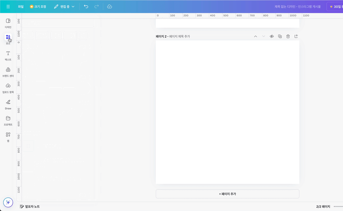343x211 pixels.
Task: Select the Draw tool in the sidebar
Action: pos(8,104)
